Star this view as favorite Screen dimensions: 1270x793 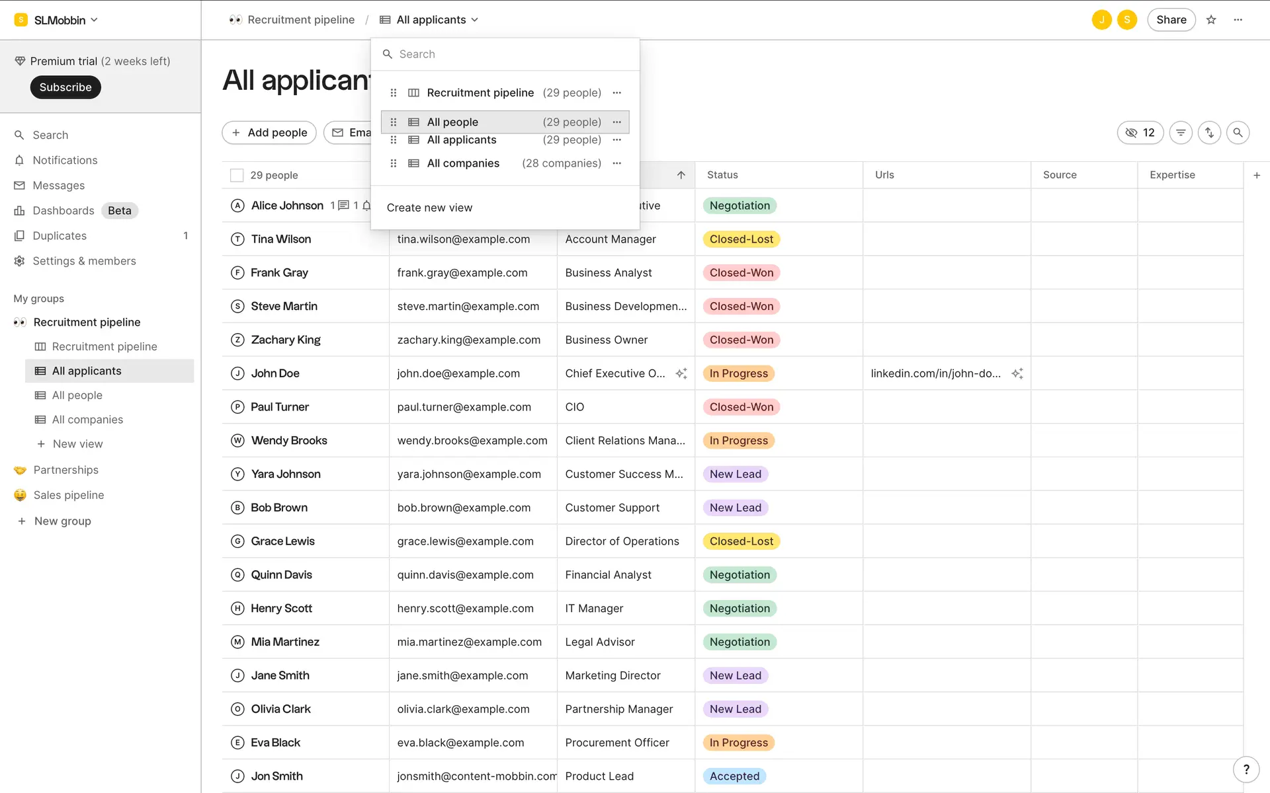coord(1211,20)
